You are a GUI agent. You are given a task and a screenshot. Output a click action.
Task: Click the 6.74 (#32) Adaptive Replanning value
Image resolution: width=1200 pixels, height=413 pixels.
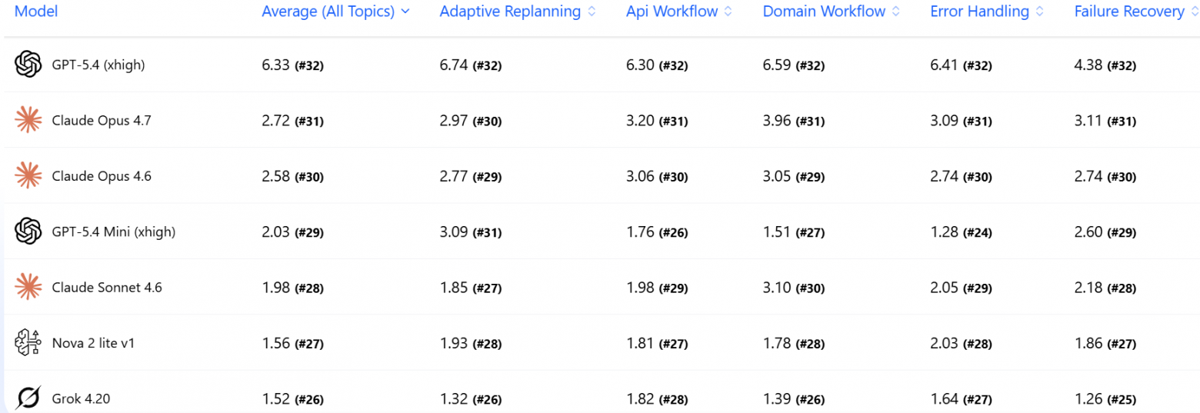471,65
